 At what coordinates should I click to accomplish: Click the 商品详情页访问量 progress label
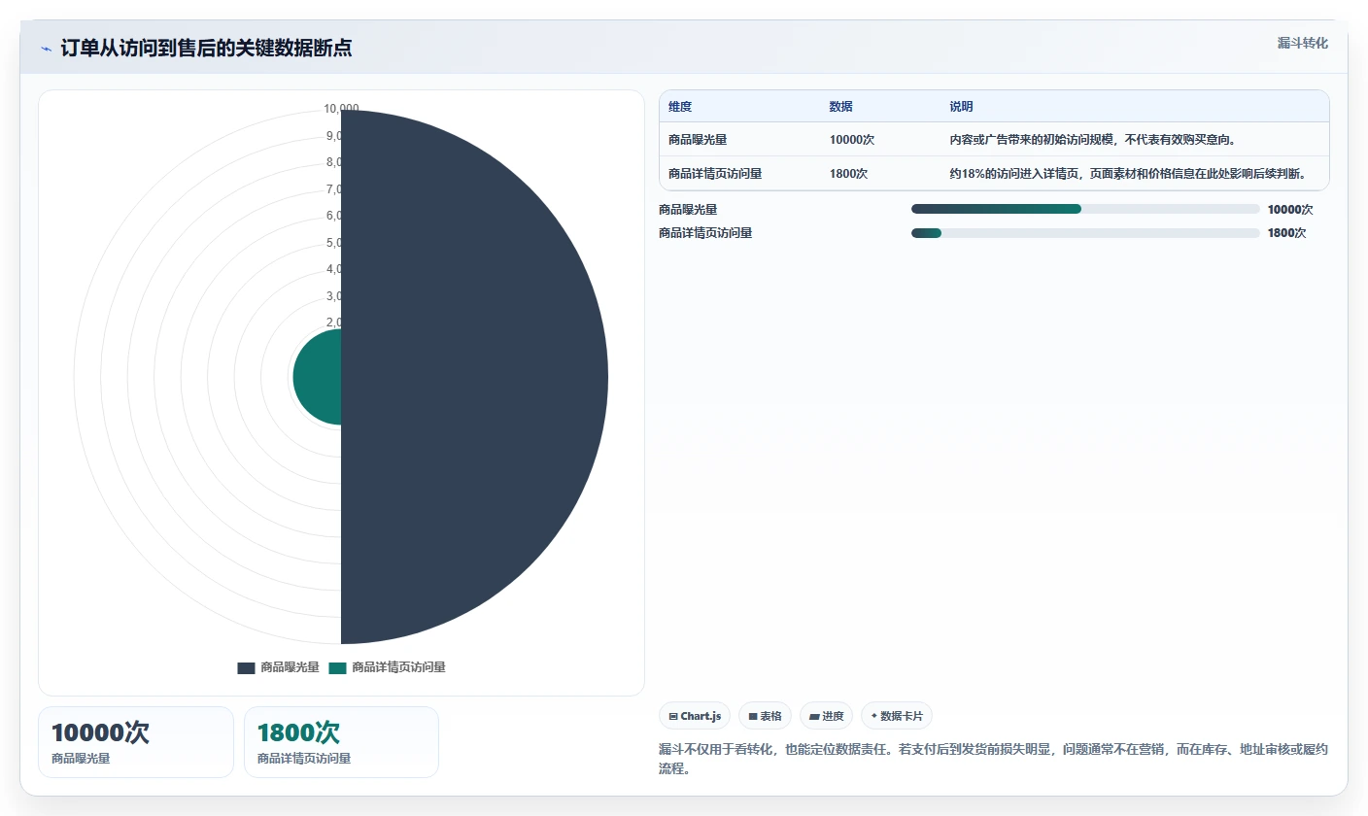(x=705, y=233)
